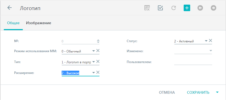This screenshot has width=226, height=100.
Task: Open Режим использования ММ dropdown
Action: 94,51
